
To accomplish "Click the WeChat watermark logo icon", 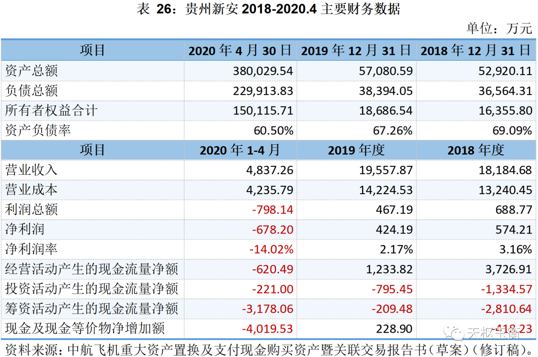I will (x=454, y=332).
